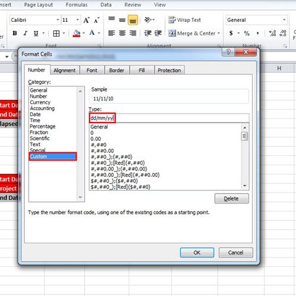
Task: Click Delete custom format button
Action: point(231,198)
